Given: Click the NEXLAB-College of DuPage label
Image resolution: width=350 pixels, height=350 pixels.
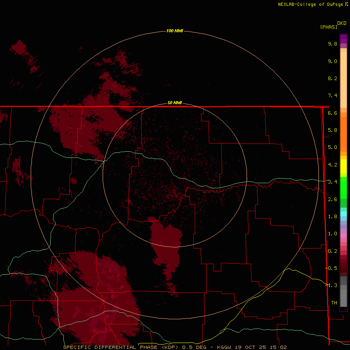Looking at the screenshot, I should pyautogui.click(x=310, y=4).
